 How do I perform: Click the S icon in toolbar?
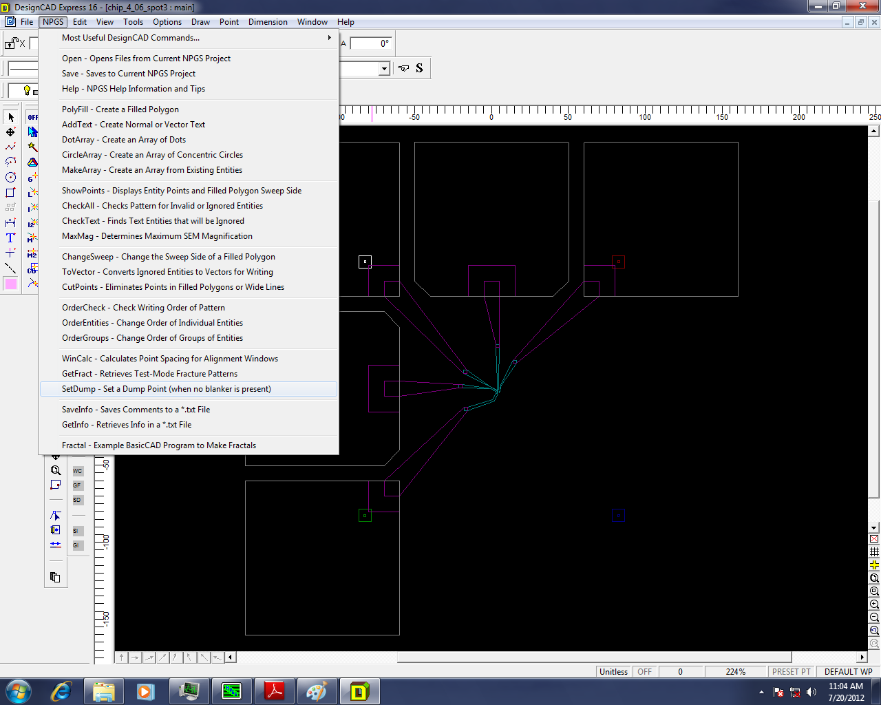[x=419, y=68]
